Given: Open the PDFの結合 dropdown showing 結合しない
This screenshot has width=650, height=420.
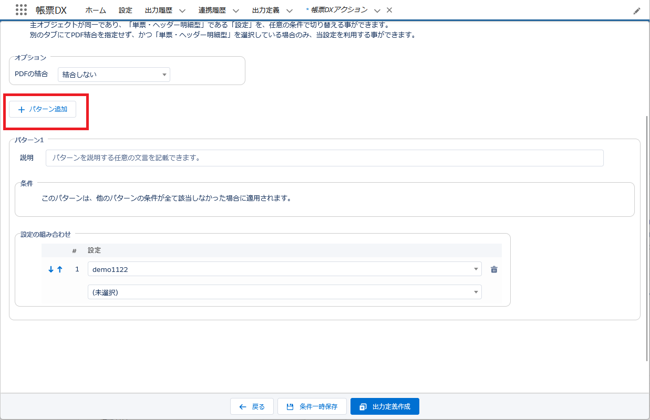Looking at the screenshot, I should [x=114, y=74].
